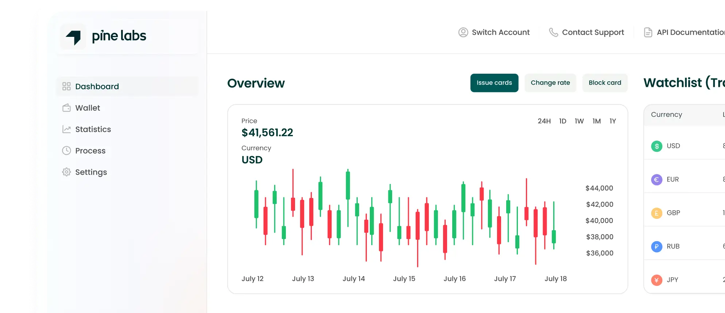Image resolution: width=725 pixels, height=313 pixels.
Task: Click the Contact Support phone icon
Action: pyautogui.click(x=553, y=32)
